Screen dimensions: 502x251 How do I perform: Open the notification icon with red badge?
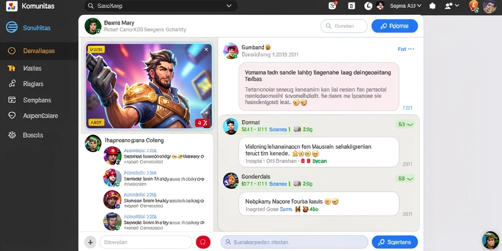(333, 5)
